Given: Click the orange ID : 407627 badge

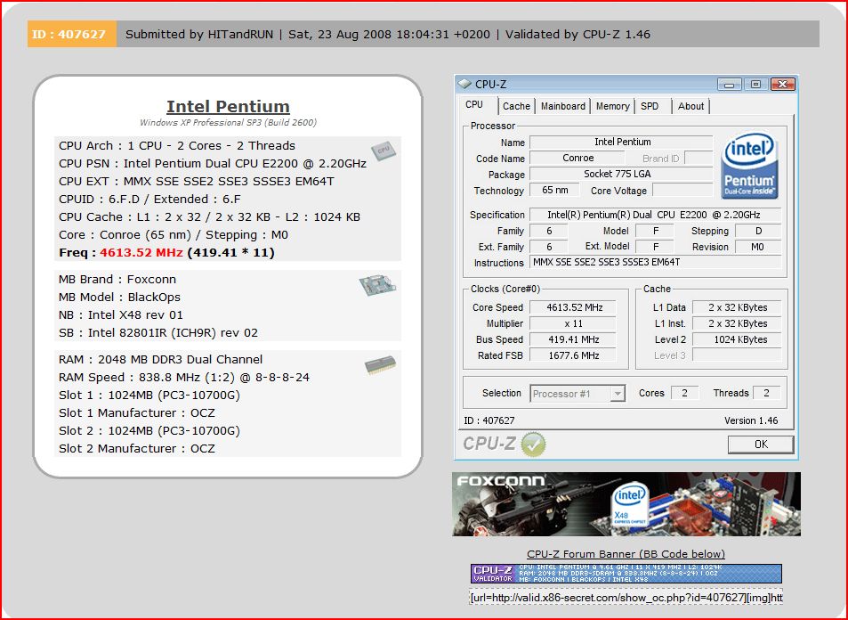Looking at the screenshot, I should pos(72,34).
